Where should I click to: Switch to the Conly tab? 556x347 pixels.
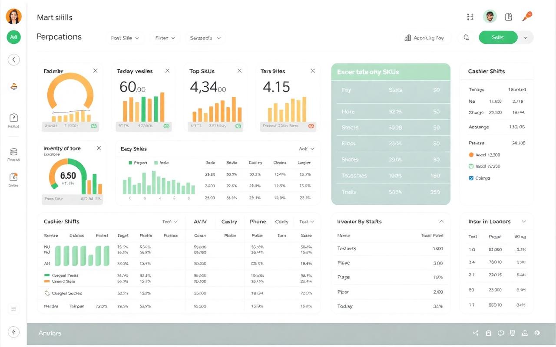pos(281,222)
